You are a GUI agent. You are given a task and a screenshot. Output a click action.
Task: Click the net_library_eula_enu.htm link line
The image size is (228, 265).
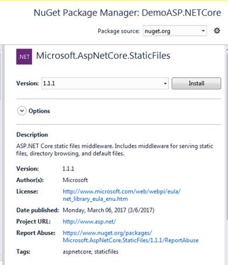pyautogui.click(x=95, y=199)
